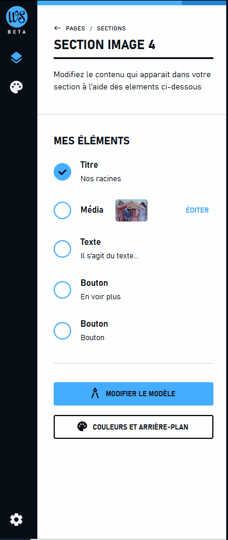Open settings gear in sidebar
The image size is (228, 540).
point(16,519)
